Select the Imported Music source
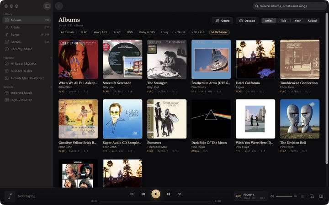 pyautogui.click(x=27, y=92)
